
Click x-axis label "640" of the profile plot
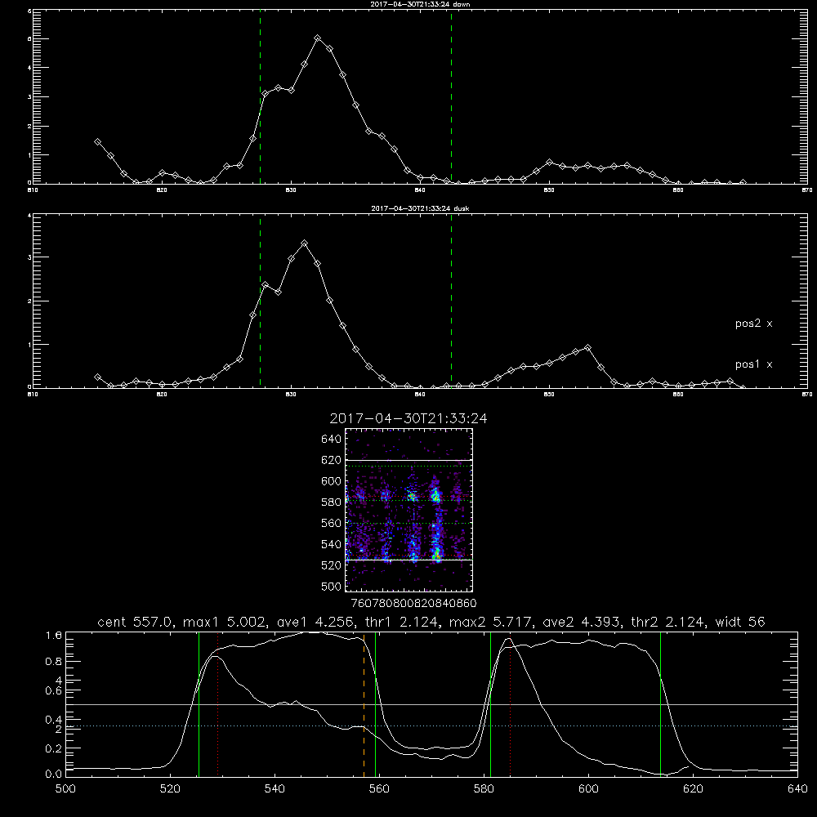pyautogui.click(x=797, y=789)
